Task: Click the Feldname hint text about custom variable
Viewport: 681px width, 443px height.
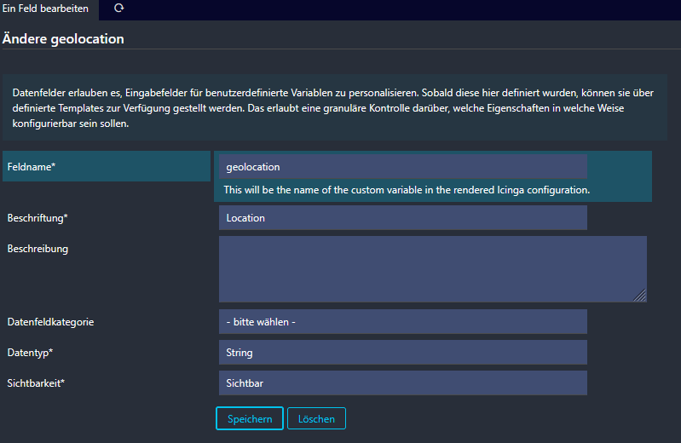Action: [x=407, y=189]
